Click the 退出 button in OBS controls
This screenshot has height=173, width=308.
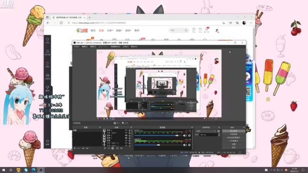tap(234, 147)
